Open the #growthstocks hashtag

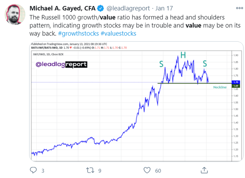click(78, 33)
